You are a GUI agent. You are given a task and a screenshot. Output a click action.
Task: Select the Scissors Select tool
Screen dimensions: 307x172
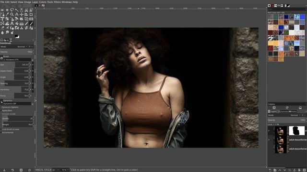click(26, 10)
